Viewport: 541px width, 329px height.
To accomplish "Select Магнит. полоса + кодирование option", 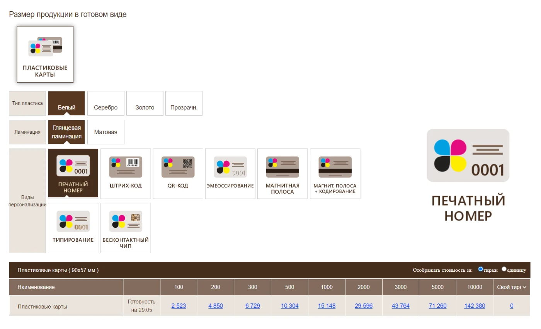I will [x=335, y=174].
